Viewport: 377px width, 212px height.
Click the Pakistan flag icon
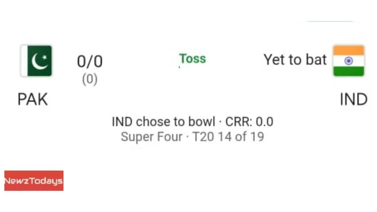[x=36, y=61]
